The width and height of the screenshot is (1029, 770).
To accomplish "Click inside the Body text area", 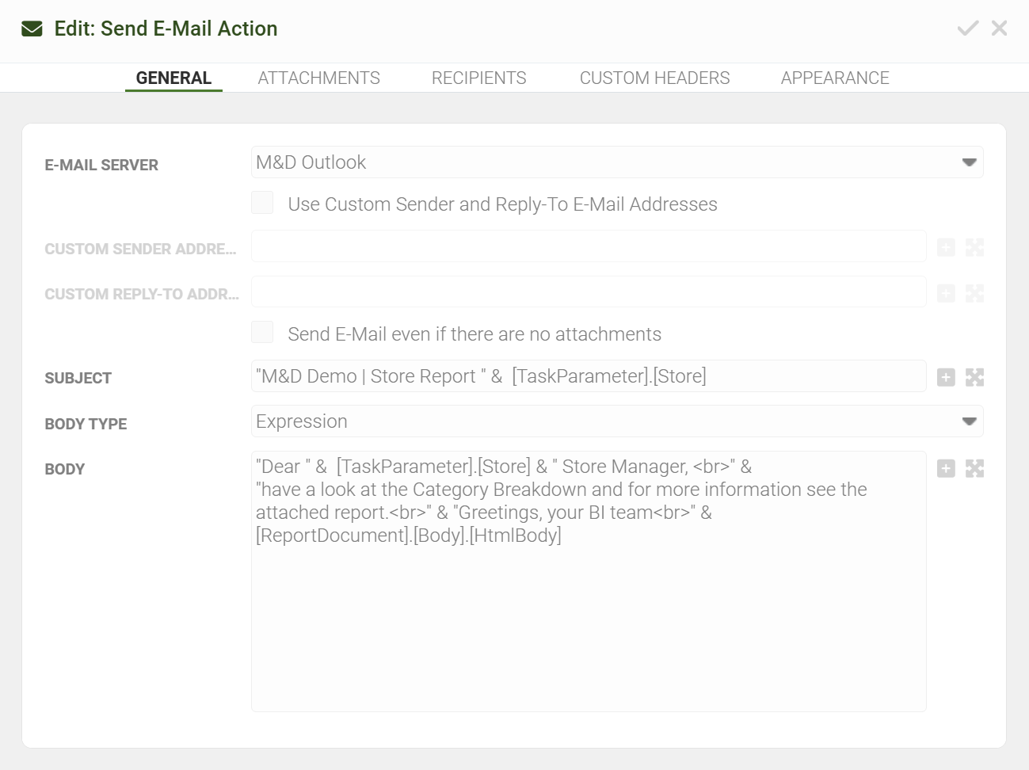I will [x=588, y=618].
